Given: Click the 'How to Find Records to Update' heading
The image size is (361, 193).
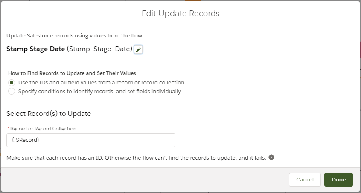Looking at the screenshot, I should click(72, 73).
